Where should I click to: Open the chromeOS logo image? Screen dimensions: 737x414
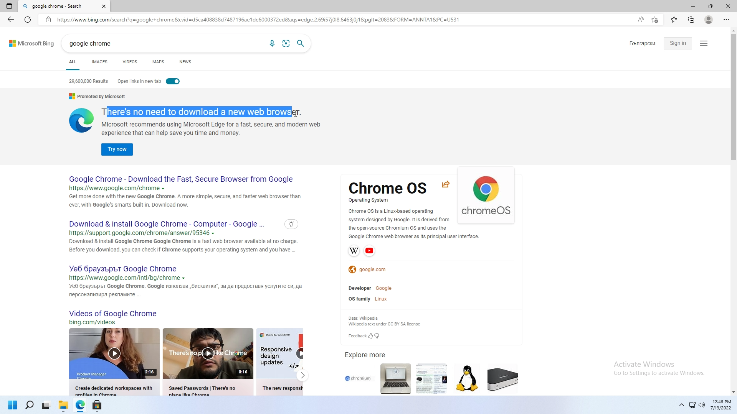click(x=486, y=195)
